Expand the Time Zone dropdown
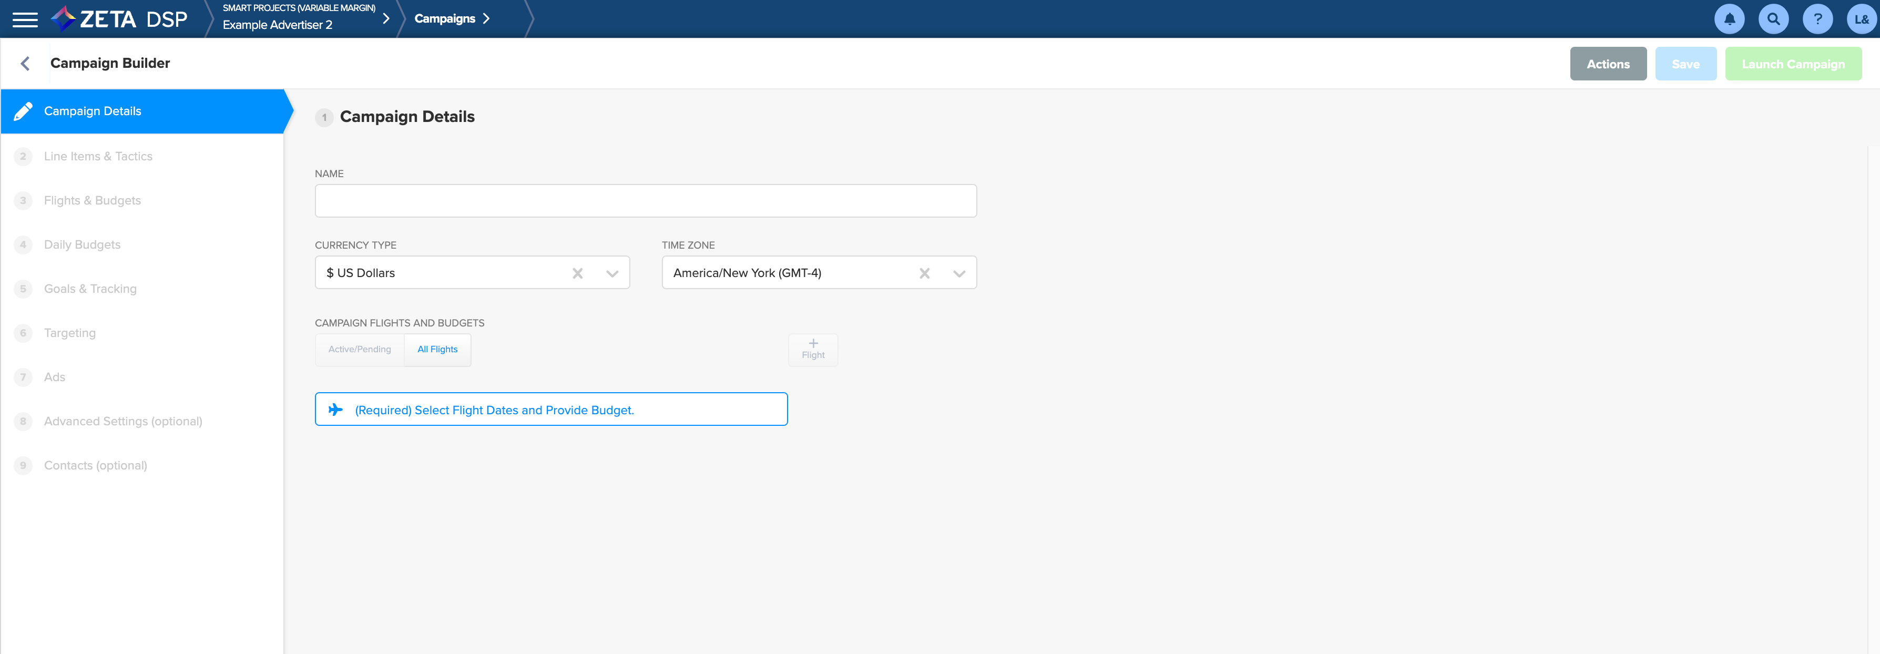This screenshot has height=654, width=1880. (958, 273)
